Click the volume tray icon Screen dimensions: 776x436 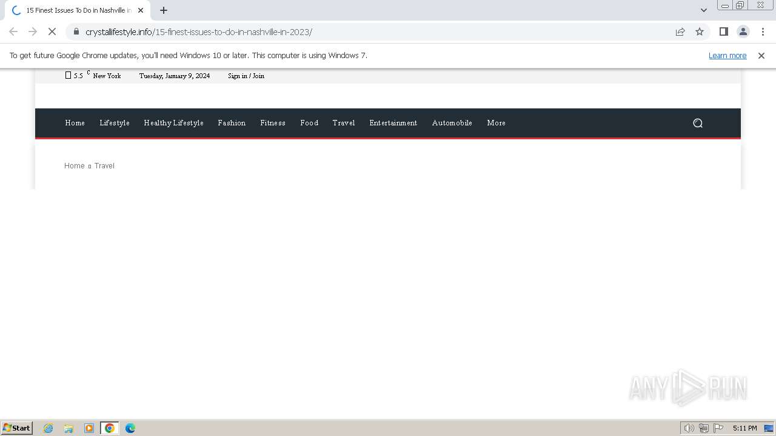click(x=689, y=428)
